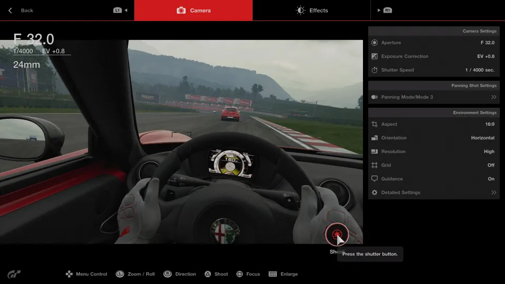Click the Enlarge label

coord(289,274)
